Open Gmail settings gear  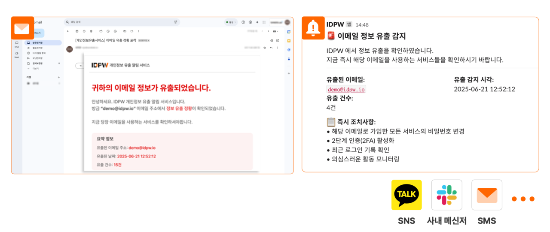tap(250, 22)
